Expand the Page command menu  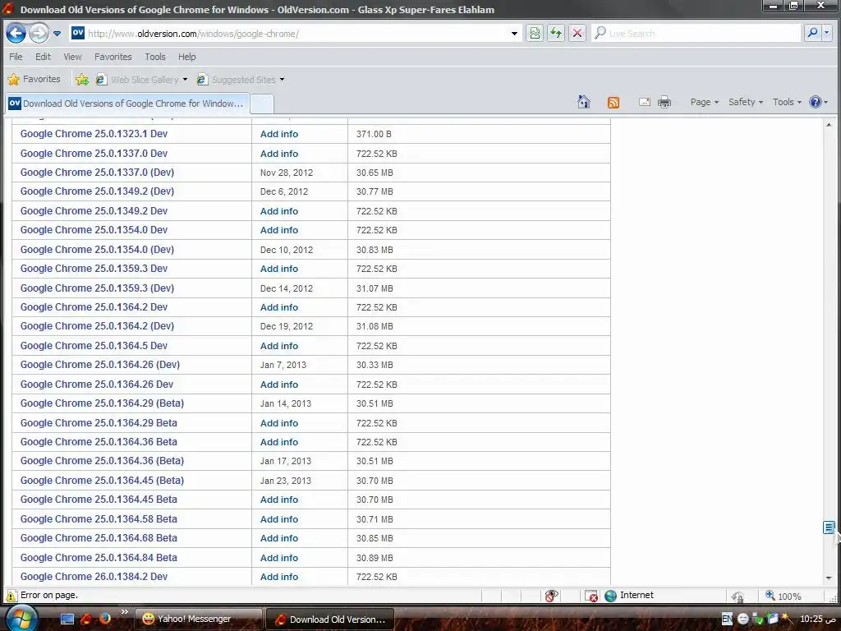pos(704,102)
